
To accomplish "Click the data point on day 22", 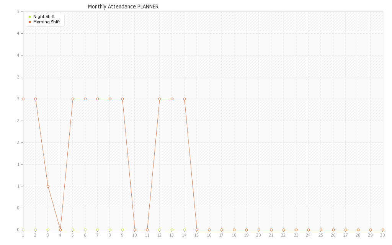I will click(x=284, y=230).
